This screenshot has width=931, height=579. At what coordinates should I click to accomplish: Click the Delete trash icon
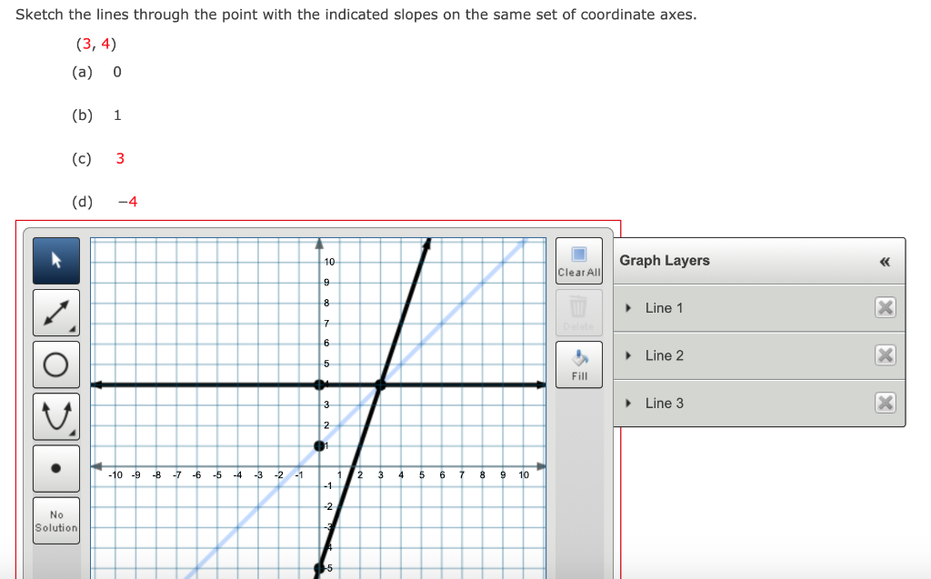coord(578,312)
